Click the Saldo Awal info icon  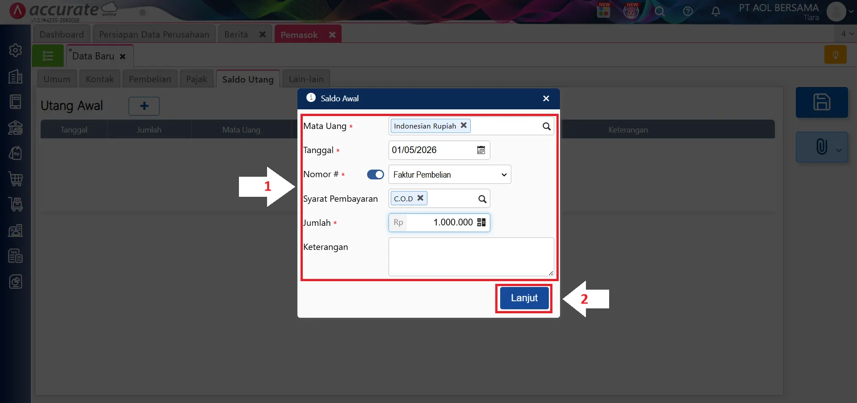(x=311, y=98)
